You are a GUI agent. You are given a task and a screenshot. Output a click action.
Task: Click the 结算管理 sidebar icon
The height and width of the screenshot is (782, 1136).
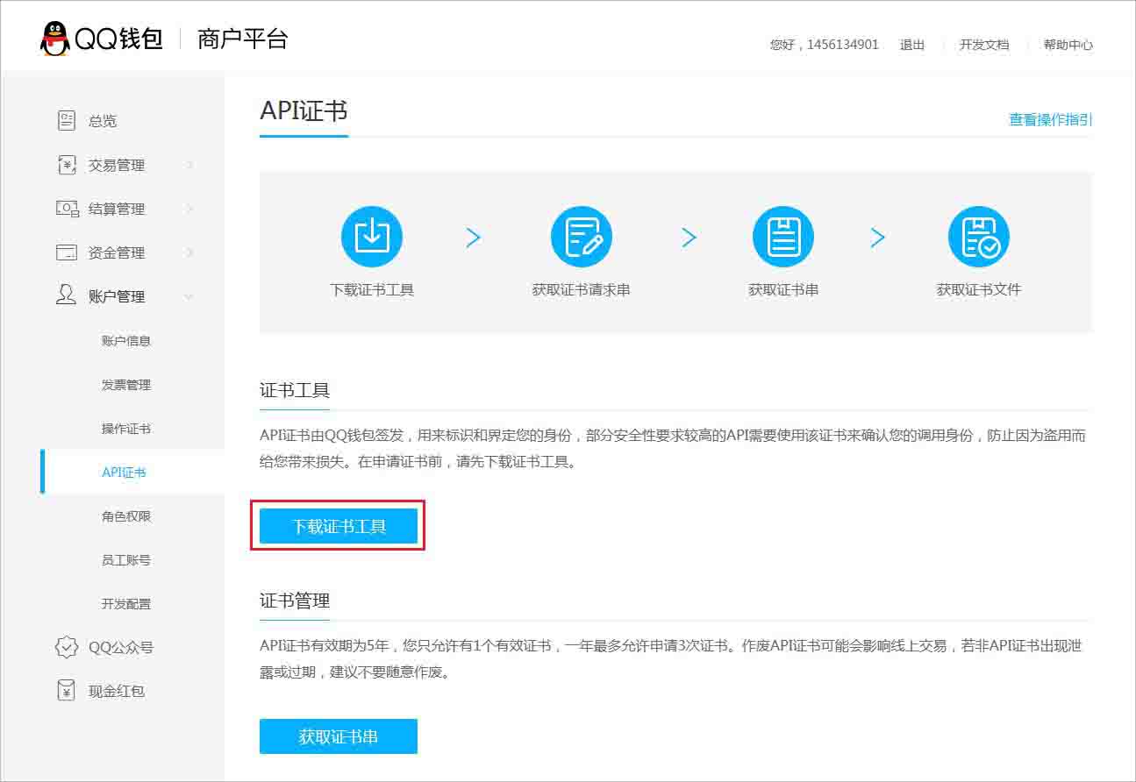[67, 209]
